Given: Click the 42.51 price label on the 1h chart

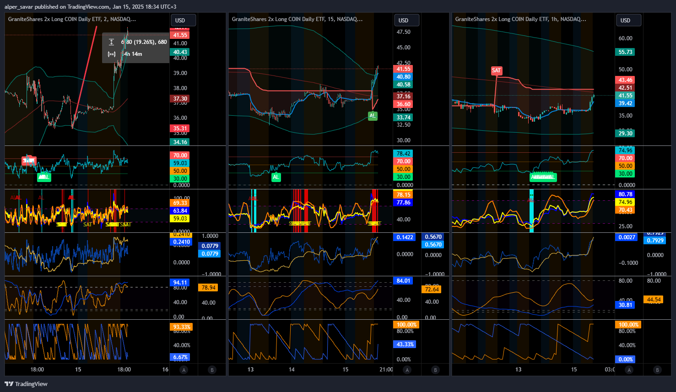Looking at the screenshot, I should point(625,88).
